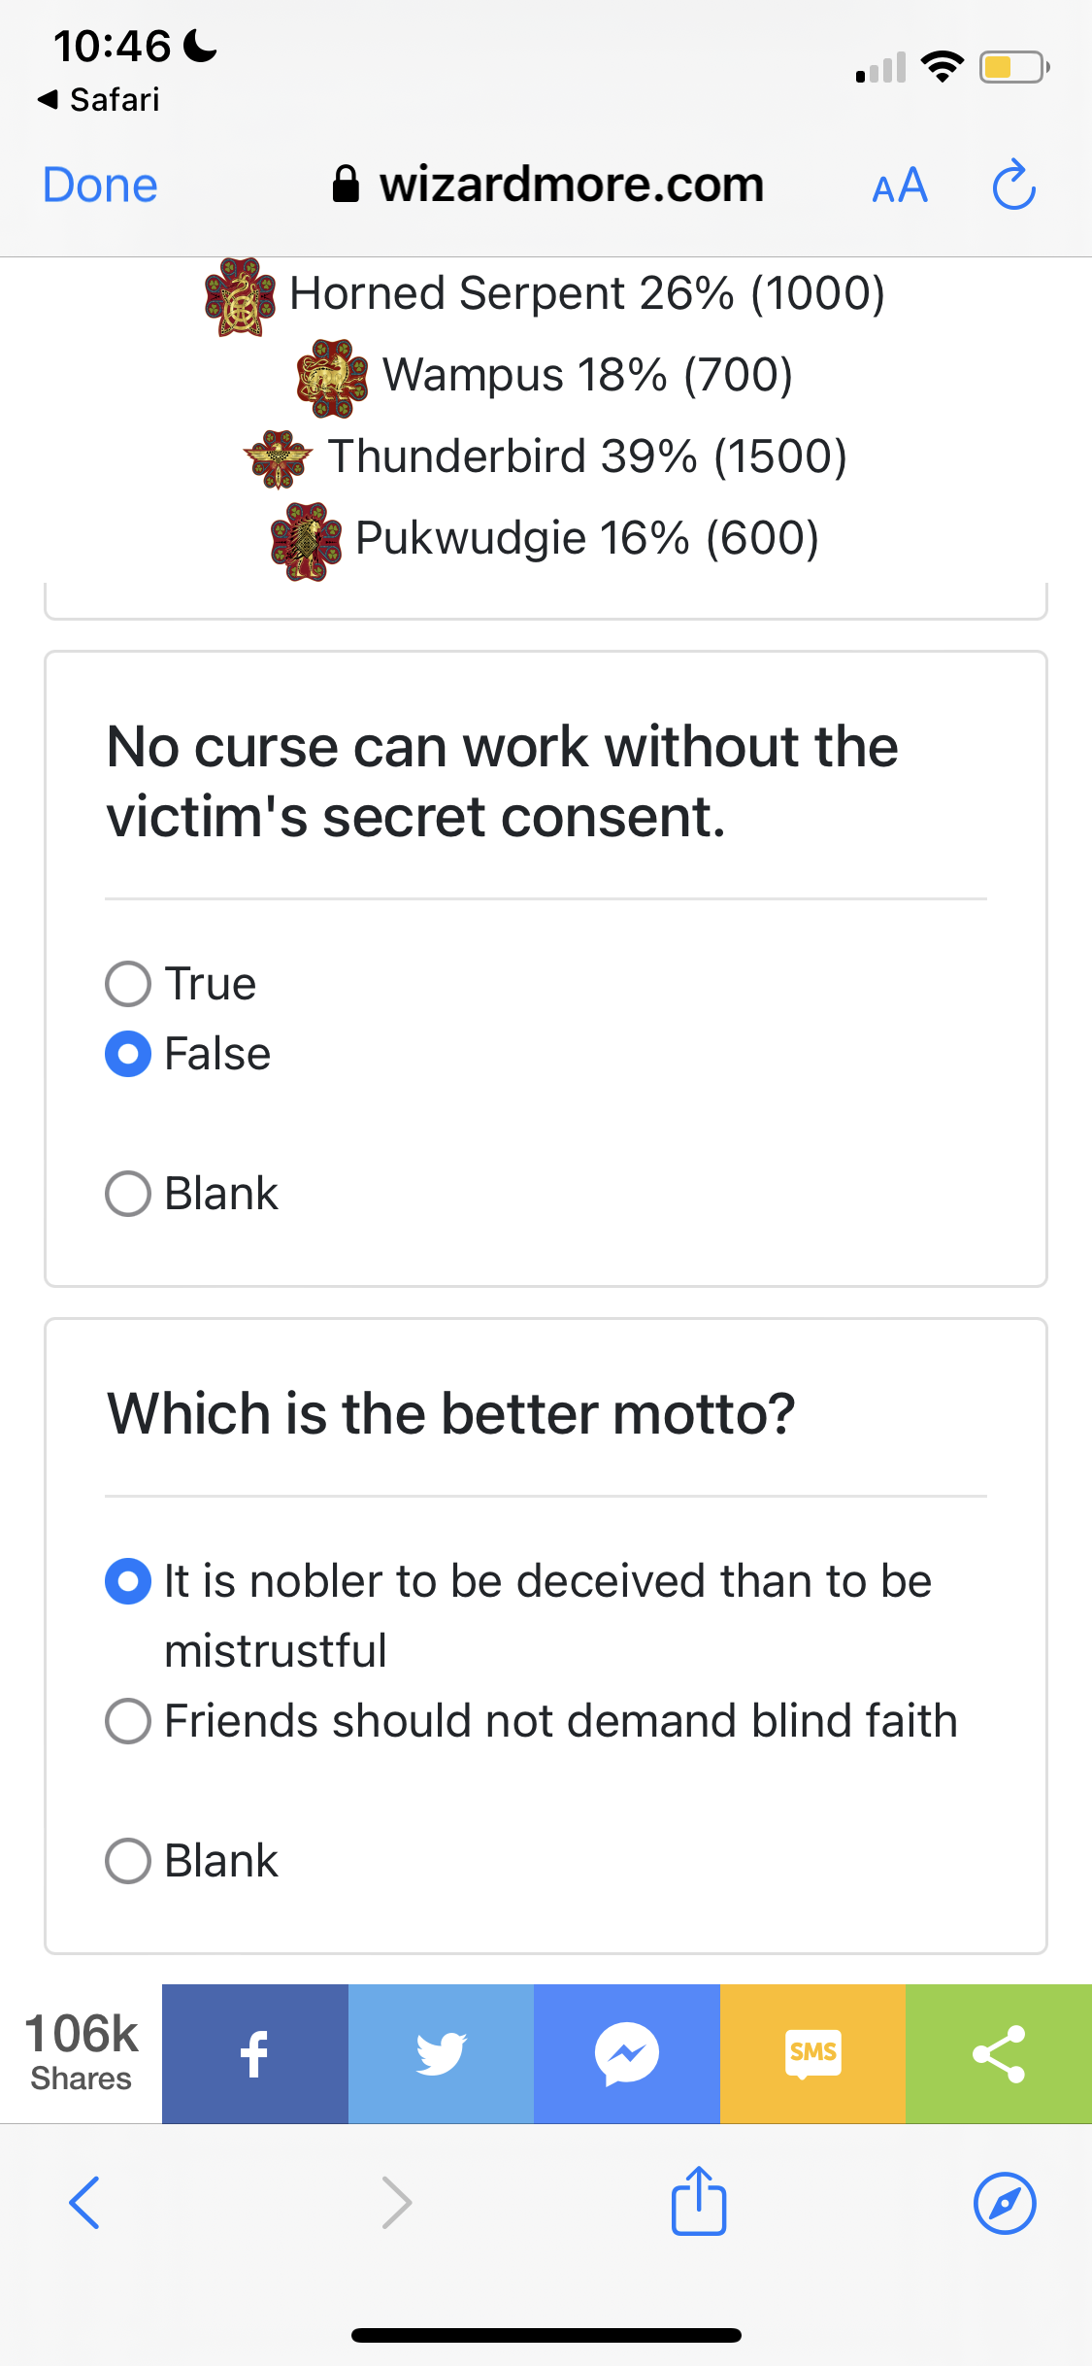Open in Safari compass icon
This screenshot has height=2366, width=1092.
point(1005,2203)
